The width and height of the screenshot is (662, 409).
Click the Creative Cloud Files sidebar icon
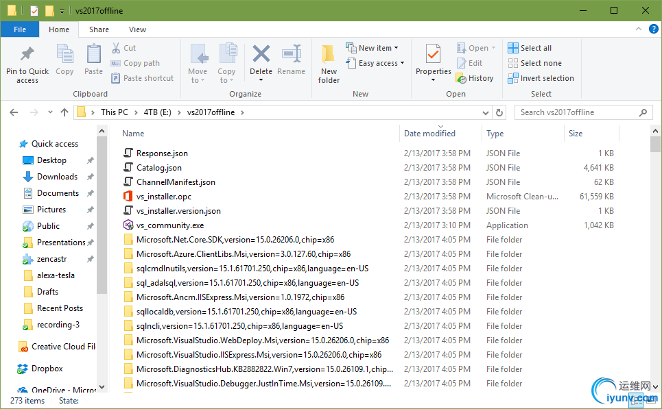[23, 347]
